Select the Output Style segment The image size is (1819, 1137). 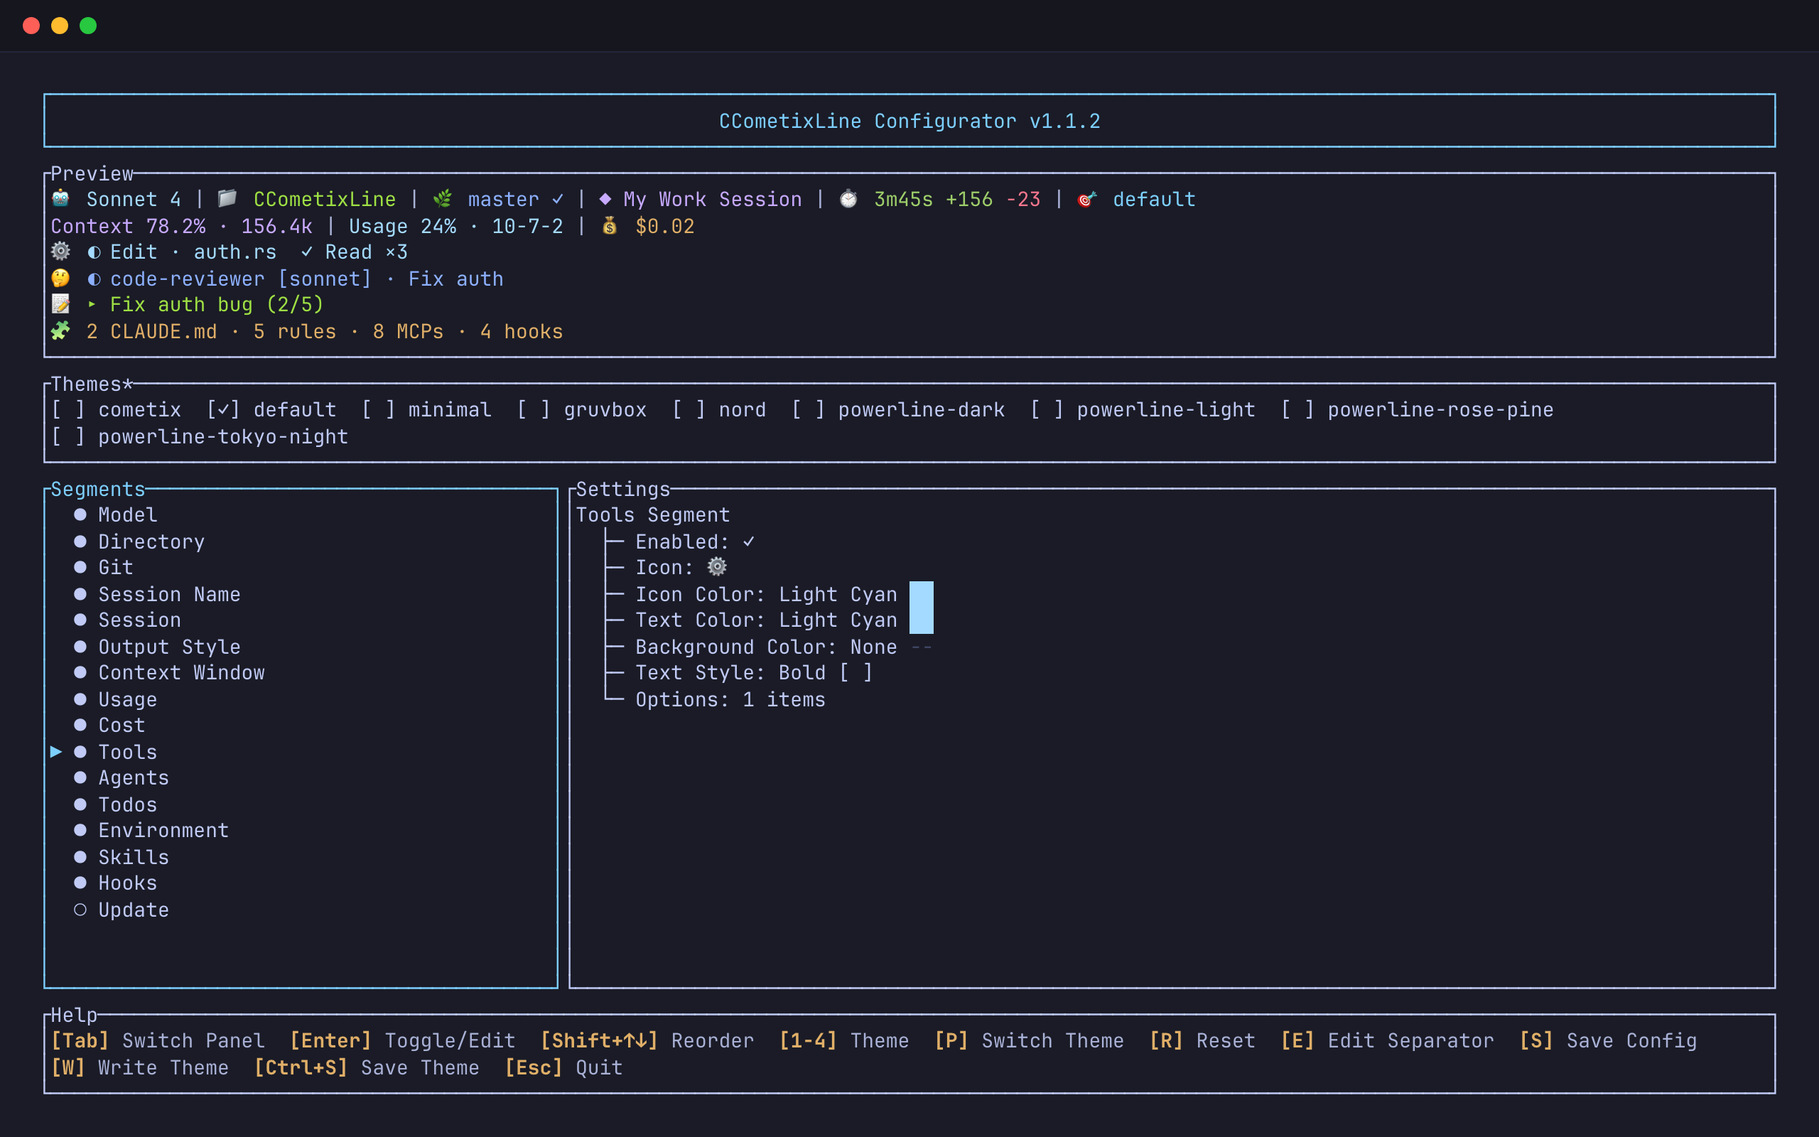tap(169, 647)
